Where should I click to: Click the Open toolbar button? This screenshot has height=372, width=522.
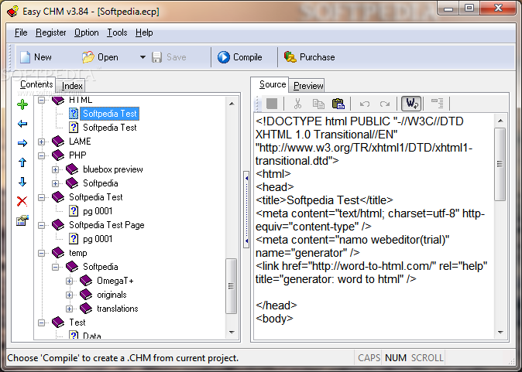100,57
